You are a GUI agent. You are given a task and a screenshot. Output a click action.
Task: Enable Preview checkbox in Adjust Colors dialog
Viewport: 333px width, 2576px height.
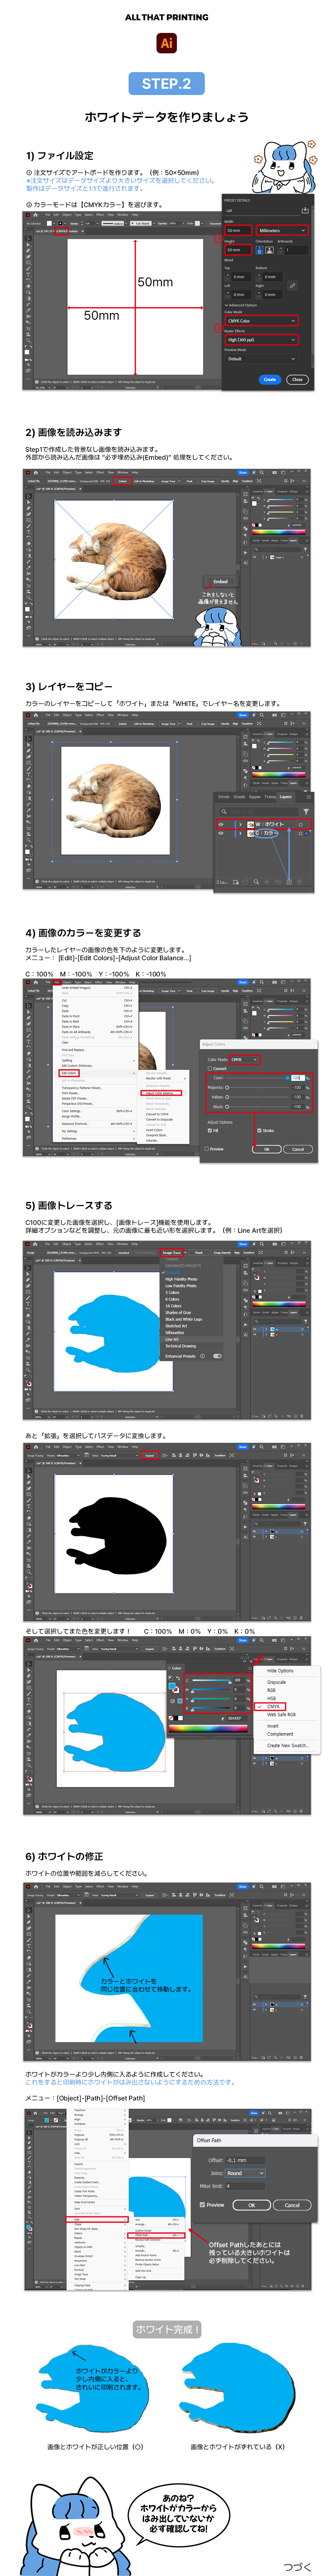(x=207, y=1149)
